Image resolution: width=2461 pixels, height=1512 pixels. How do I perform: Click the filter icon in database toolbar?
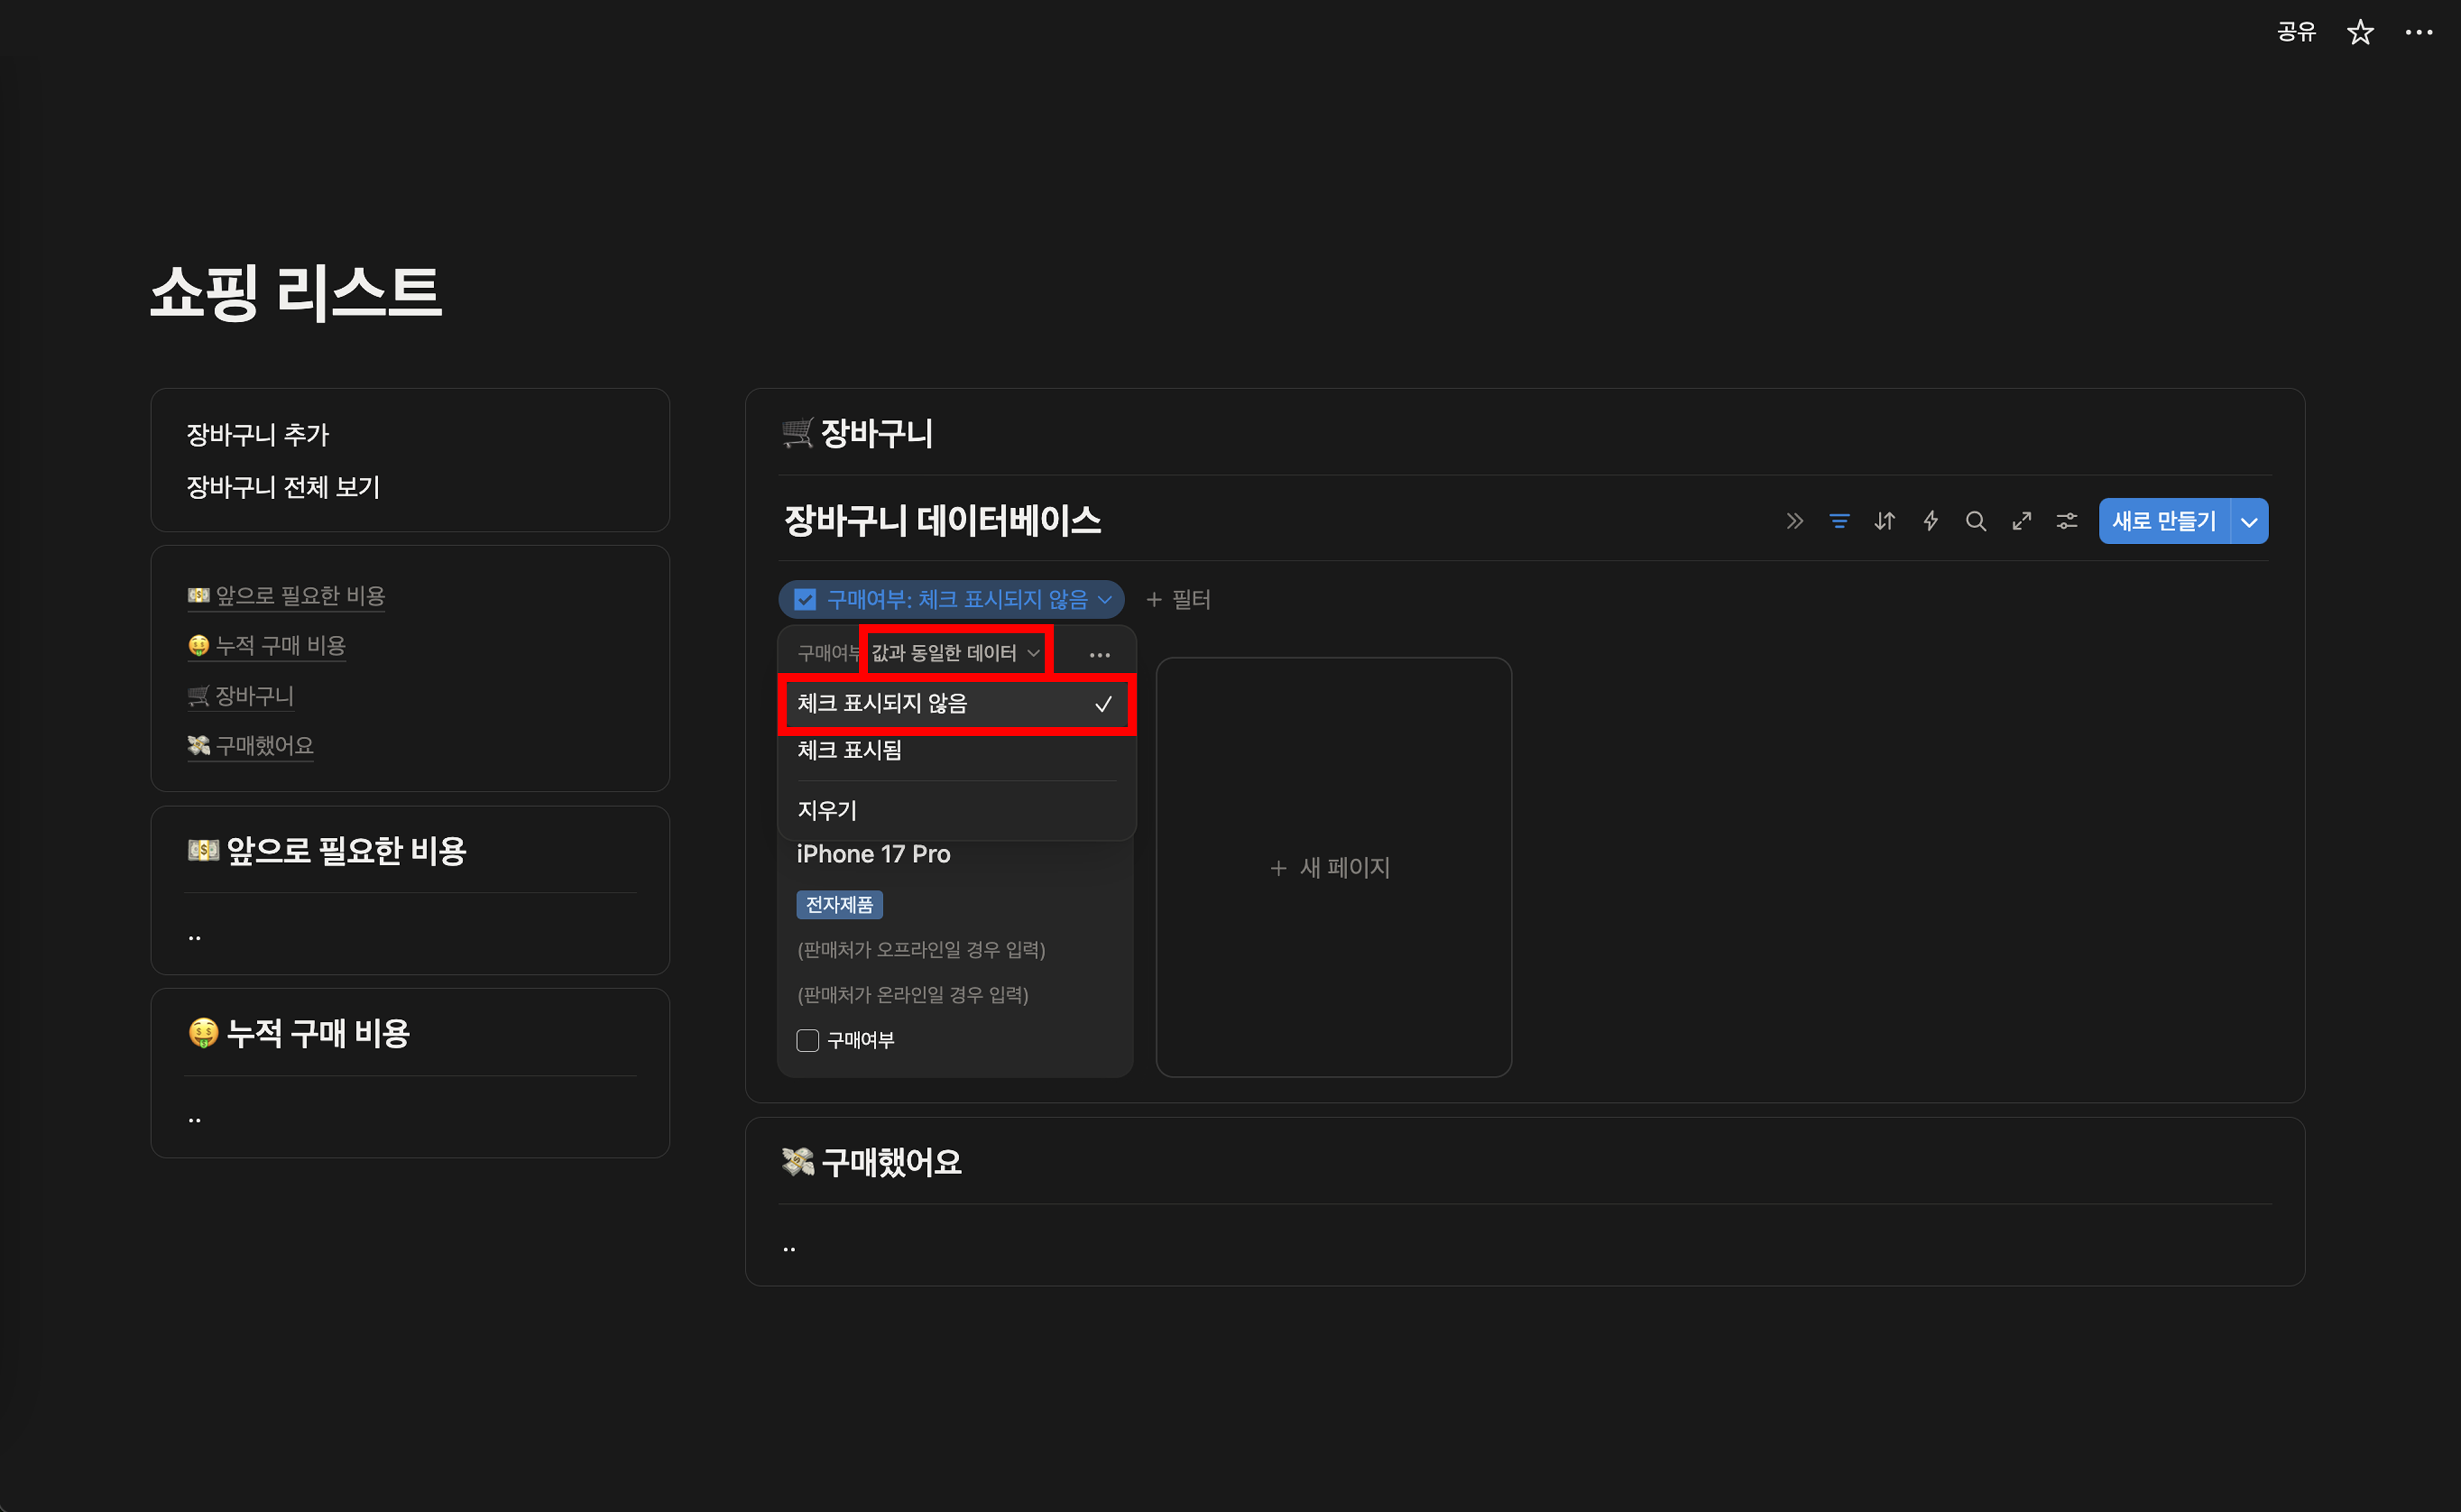click(1839, 521)
